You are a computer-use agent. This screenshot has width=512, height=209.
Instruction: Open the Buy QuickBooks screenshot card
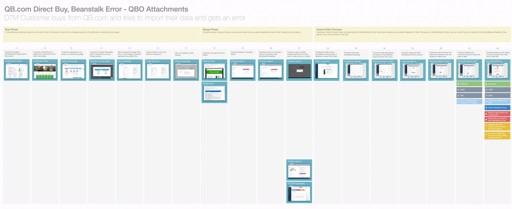tap(130, 70)
